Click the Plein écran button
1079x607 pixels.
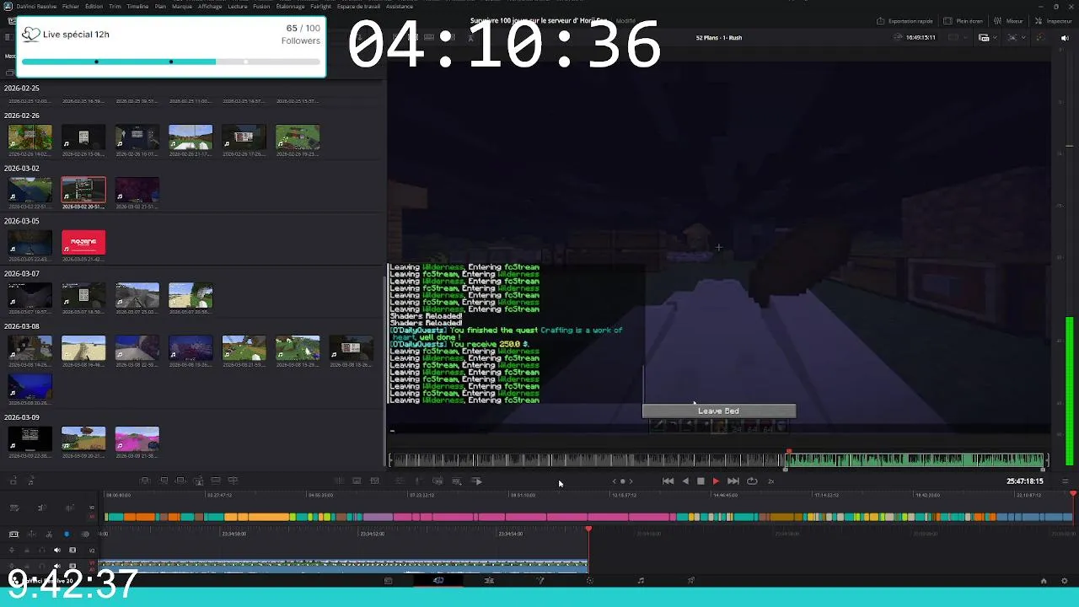coord(964,21)
